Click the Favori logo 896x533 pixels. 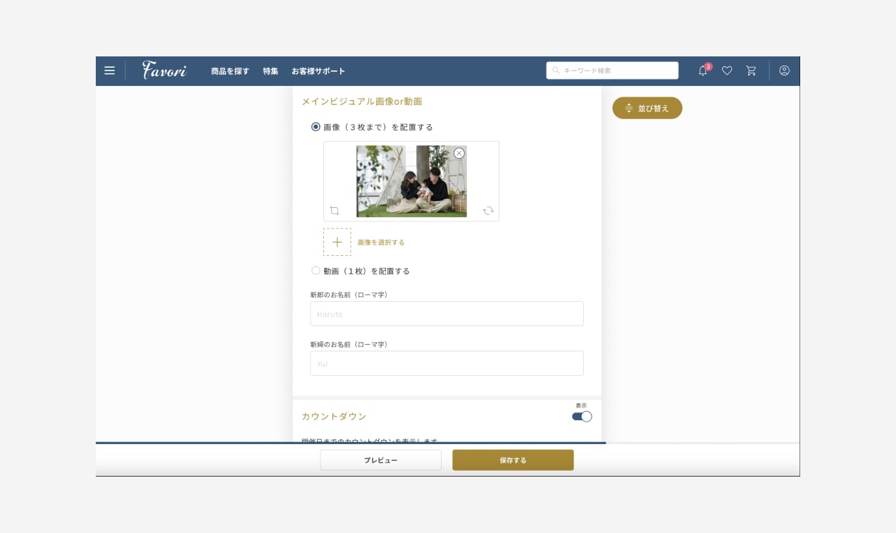[164, 71]
